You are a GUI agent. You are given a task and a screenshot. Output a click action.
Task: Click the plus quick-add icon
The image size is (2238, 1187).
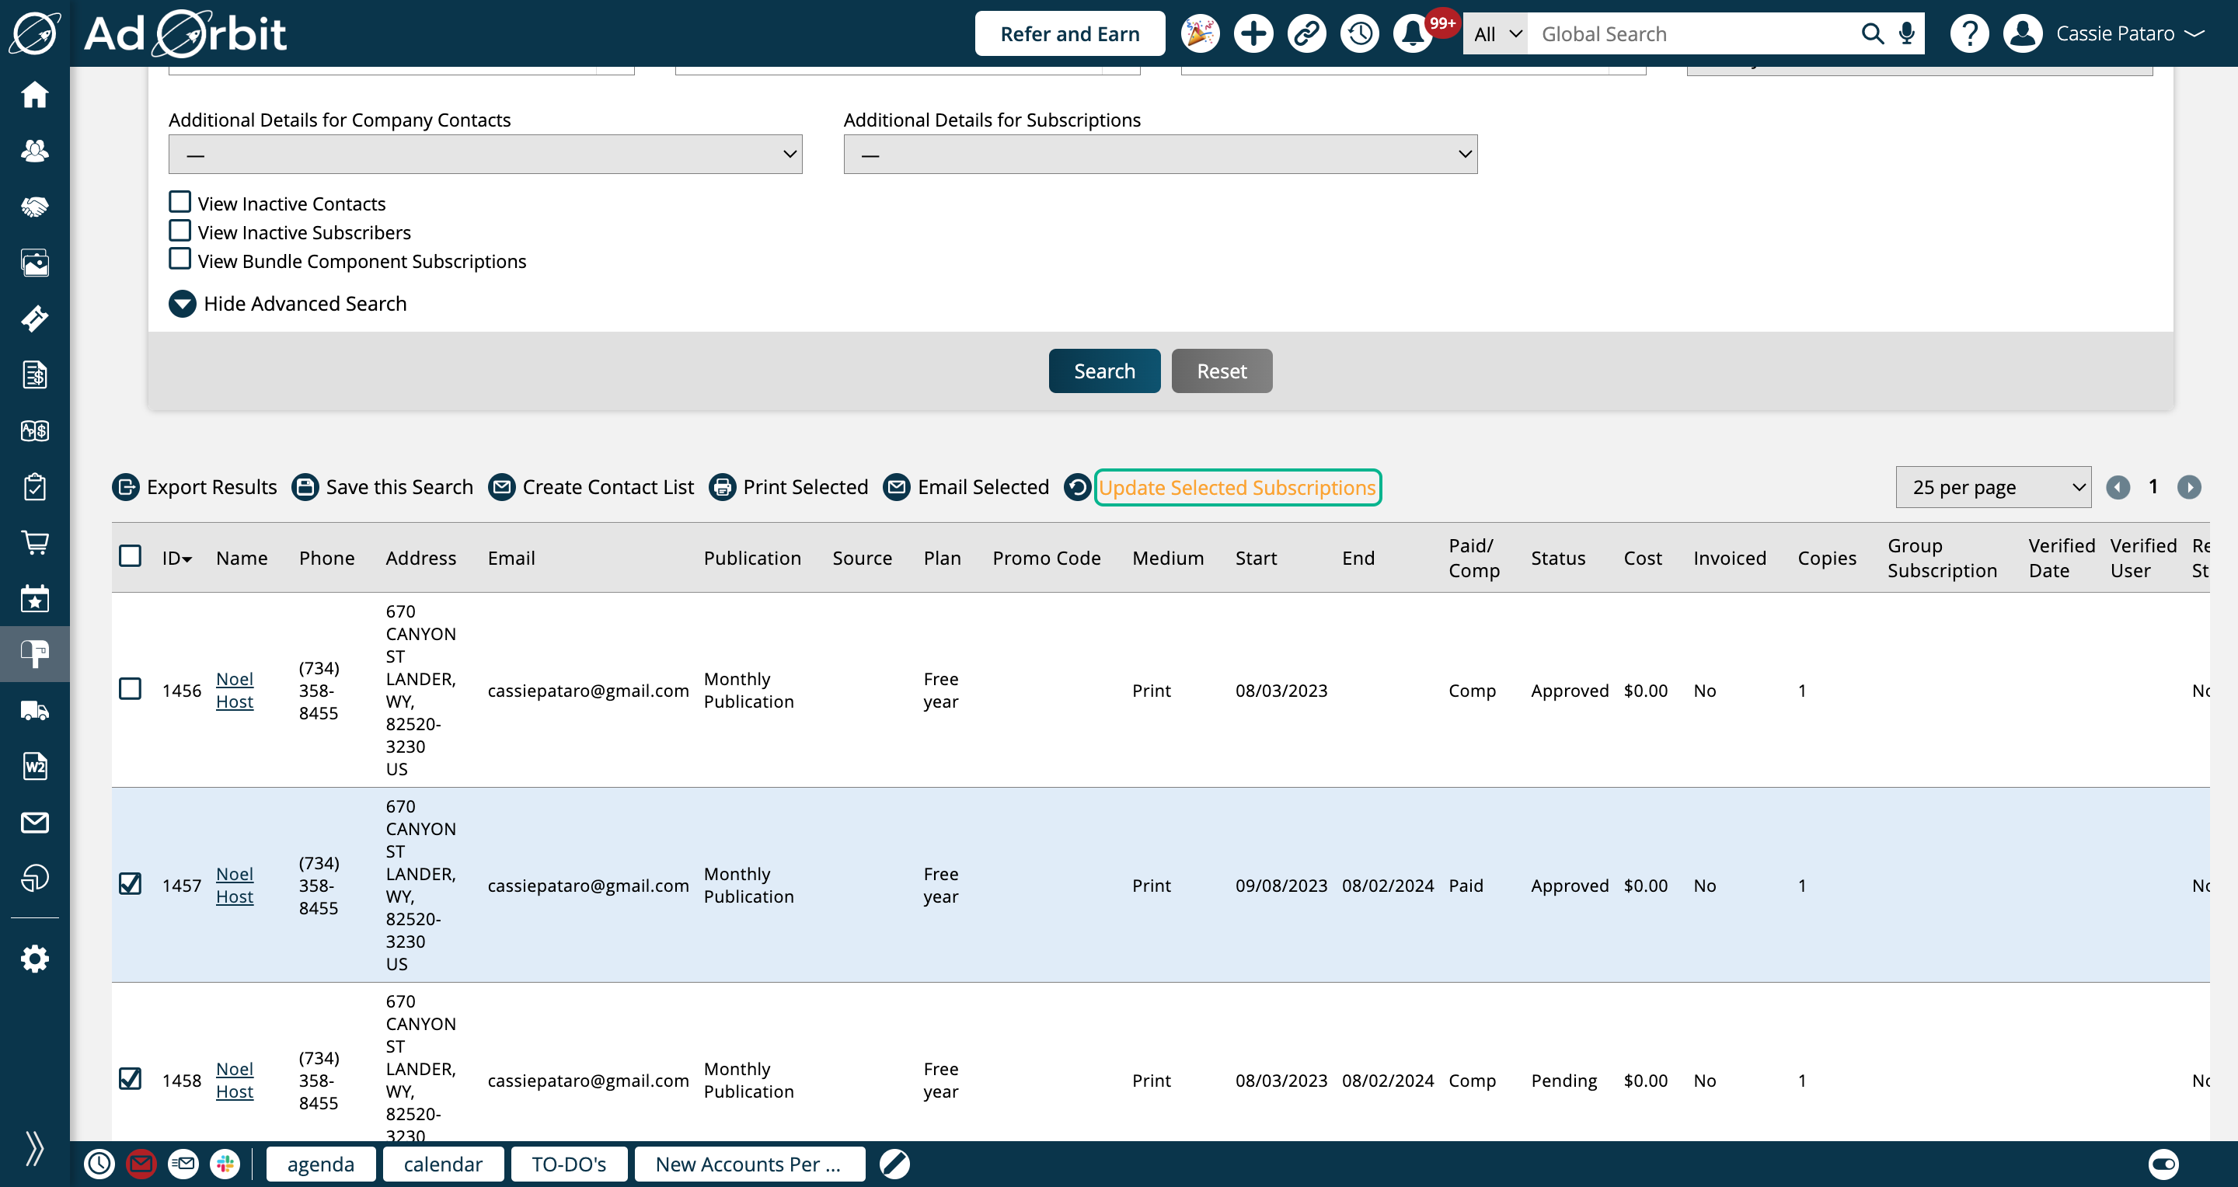point(1253,34)
